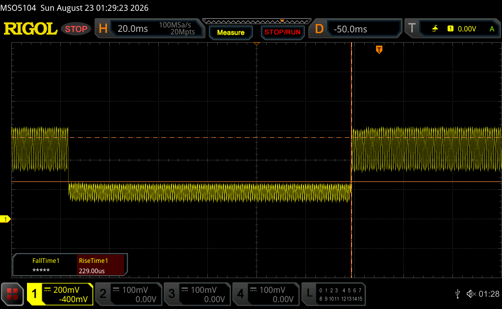Screen dimensions: 502x309
Task: Click the trigger sweep mode A indicator
Action: click(492, 29)
